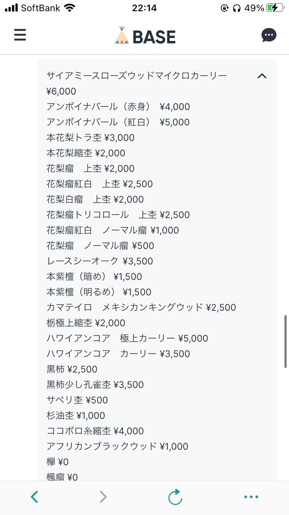Screen dimensions: 289x515
Task: Select アフリカンブラックウッド ¥1,000 option
Action: 117,446
